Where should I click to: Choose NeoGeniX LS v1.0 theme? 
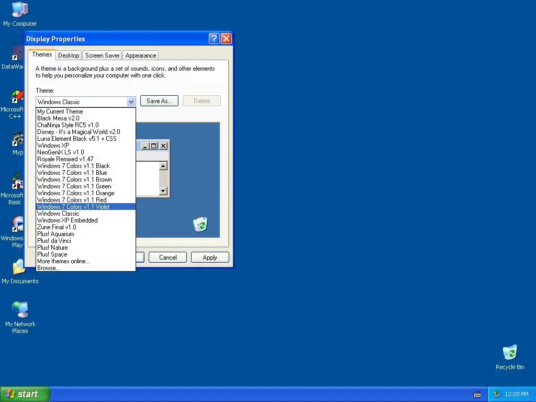click(86, 152)
